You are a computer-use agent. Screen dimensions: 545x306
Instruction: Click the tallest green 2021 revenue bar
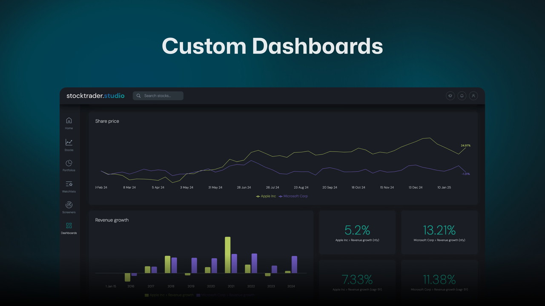[x=228, y=255]
